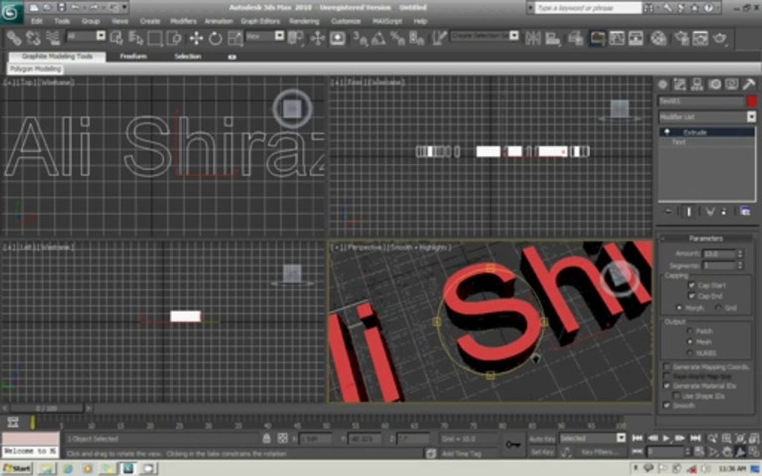Viewport: 762px width, 476px height.
Task: Enable Generate Mapping Coords checkbox
Action: tap(667, 367)
